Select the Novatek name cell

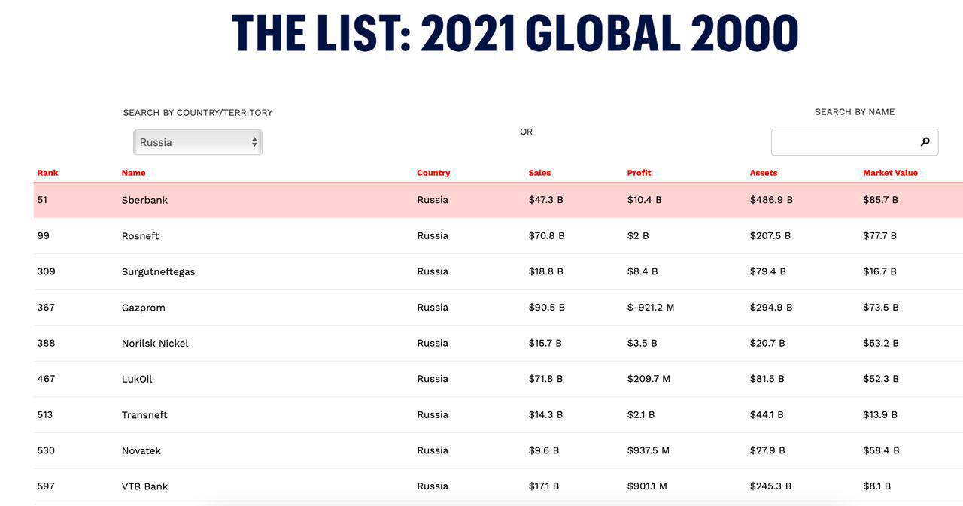(141, 450)
